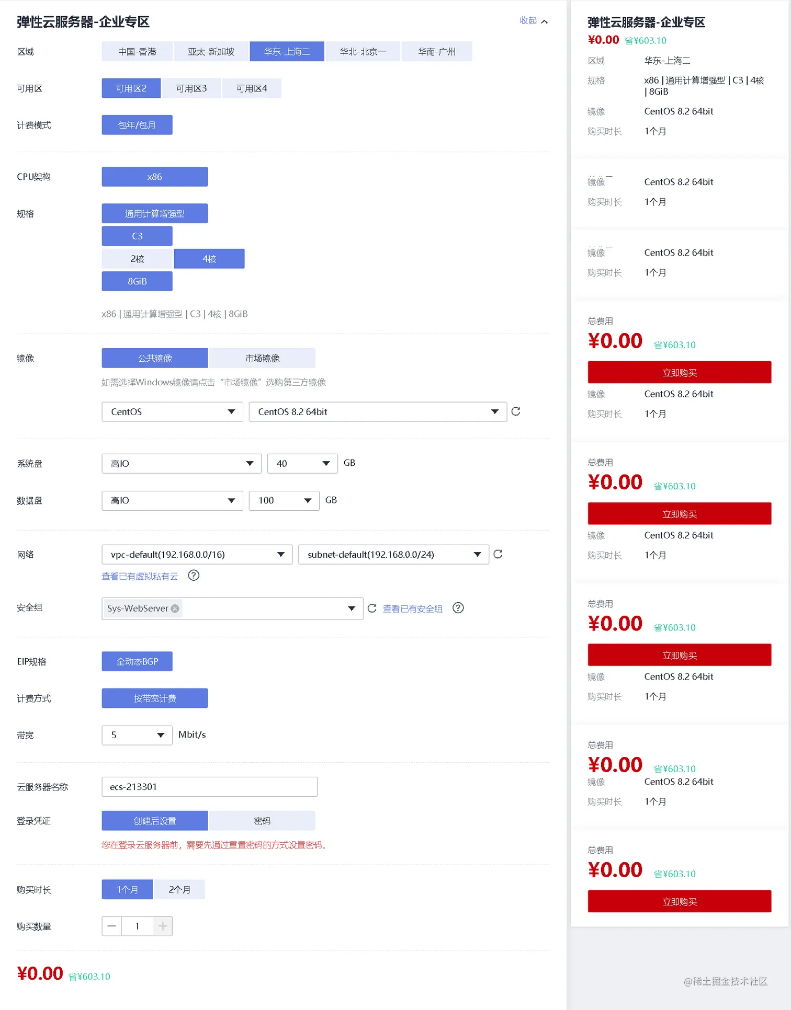Expand the system disk 高IO type dropdown
791x1010 pixels.
point(182,464)
